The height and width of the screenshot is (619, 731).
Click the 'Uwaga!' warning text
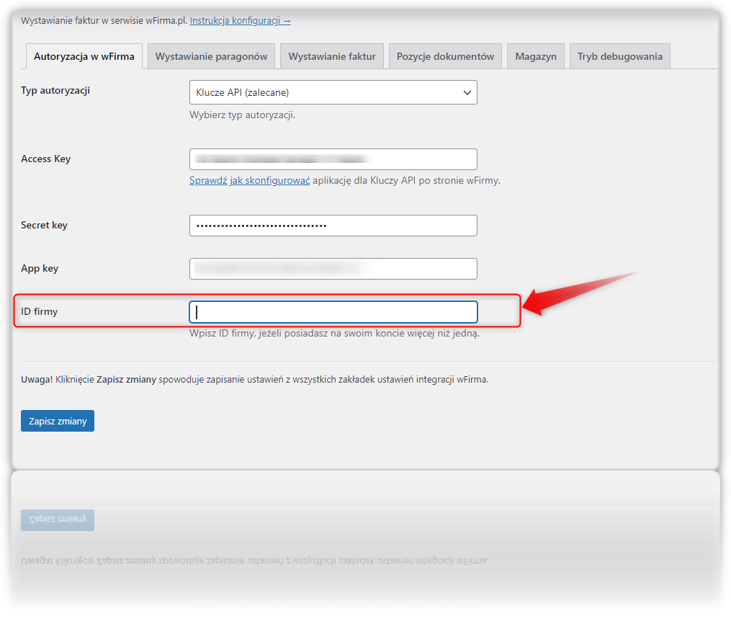tap(254, 380)
